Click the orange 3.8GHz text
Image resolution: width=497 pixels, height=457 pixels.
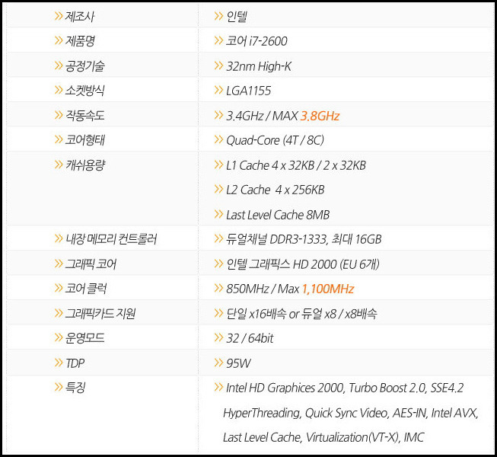coord(320,116)
